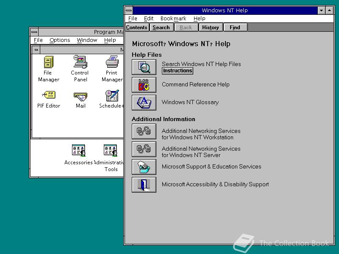Open the Search Windows NT Help Files icon
The width and height of the screenshot is (339, 254).
(x=144, y=67)
